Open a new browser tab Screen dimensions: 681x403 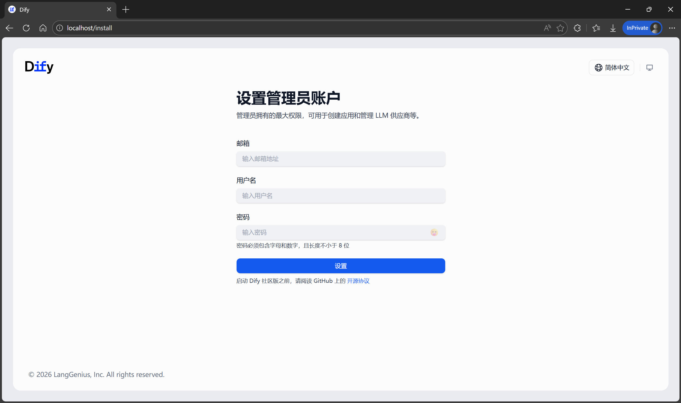tap(126, 10)
